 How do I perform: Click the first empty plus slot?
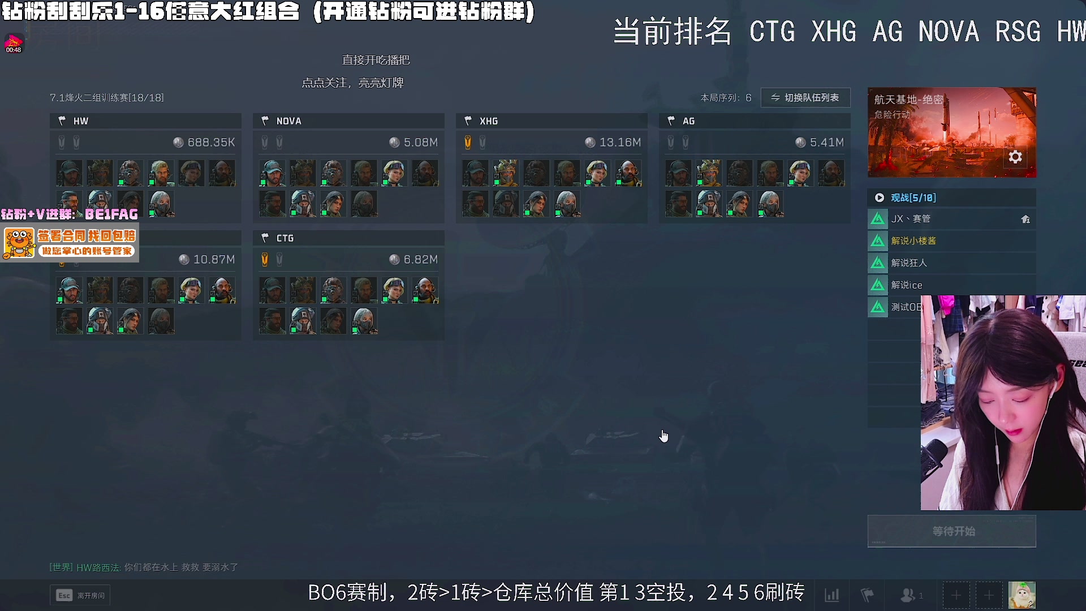click(x=956, y=595)
